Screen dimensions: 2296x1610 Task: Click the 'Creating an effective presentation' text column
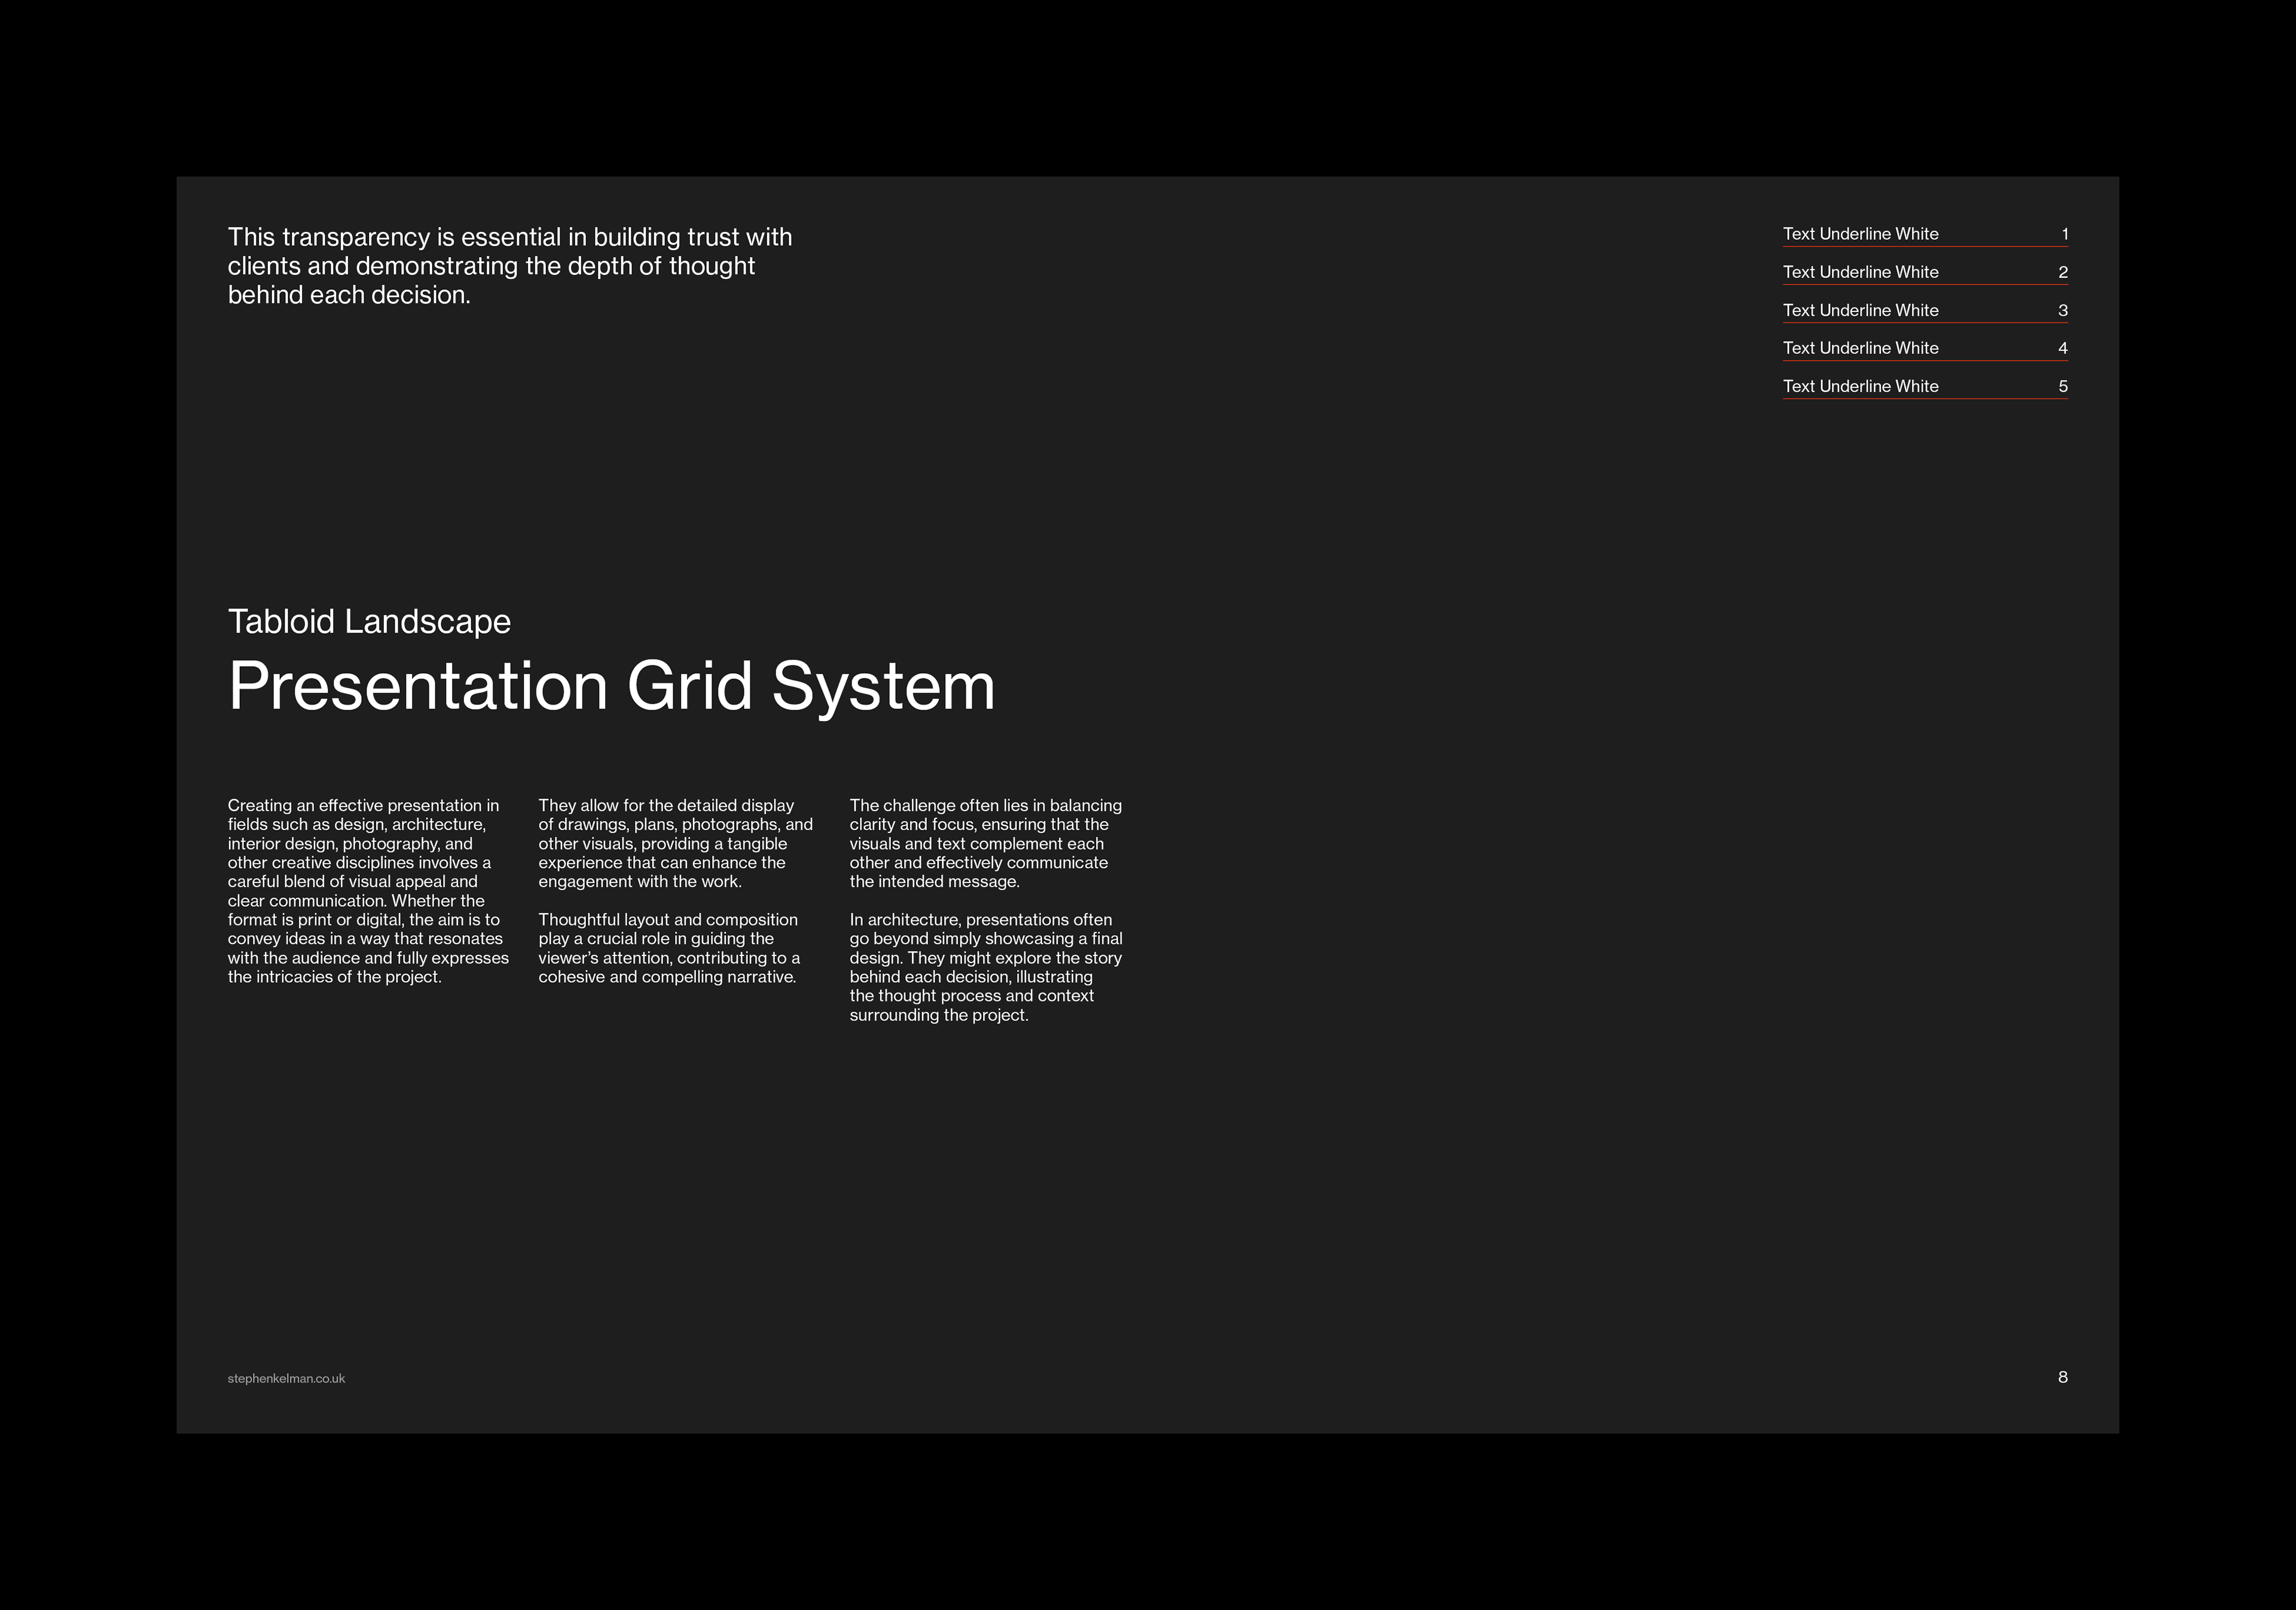point(367,890)
